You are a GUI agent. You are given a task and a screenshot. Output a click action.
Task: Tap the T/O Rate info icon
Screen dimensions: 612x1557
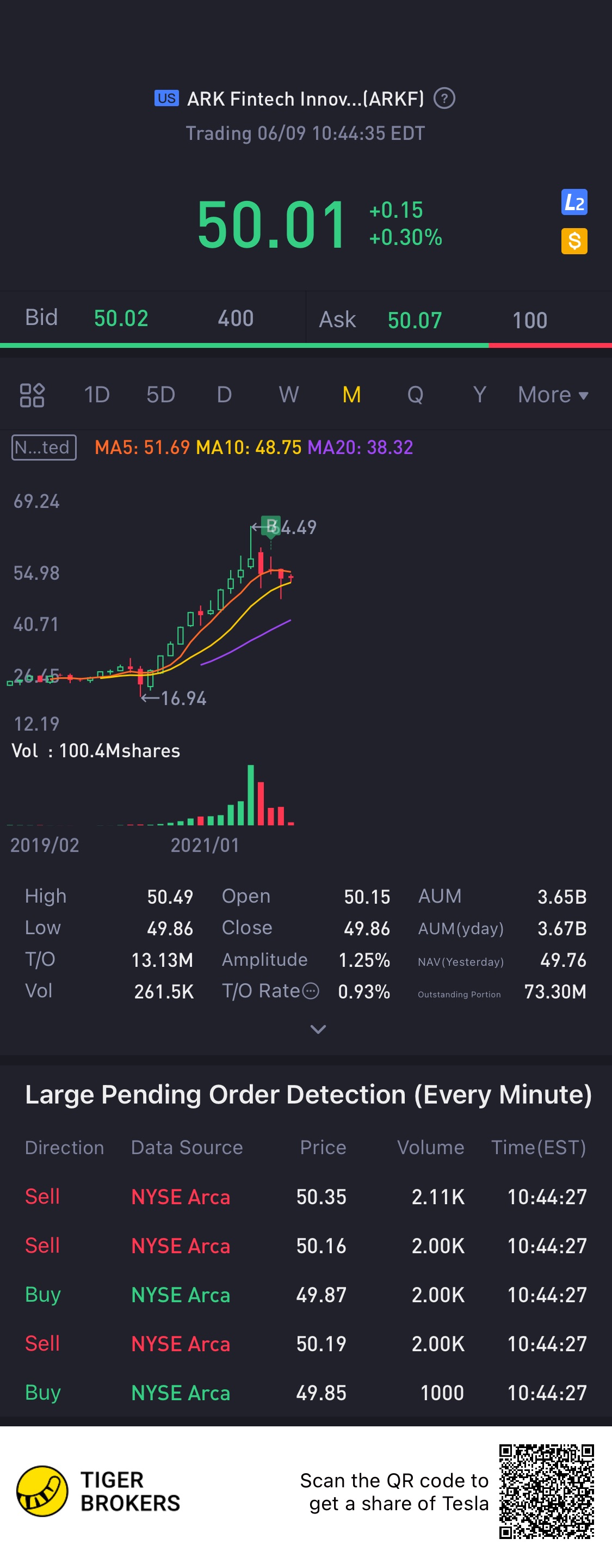(311, 991)
